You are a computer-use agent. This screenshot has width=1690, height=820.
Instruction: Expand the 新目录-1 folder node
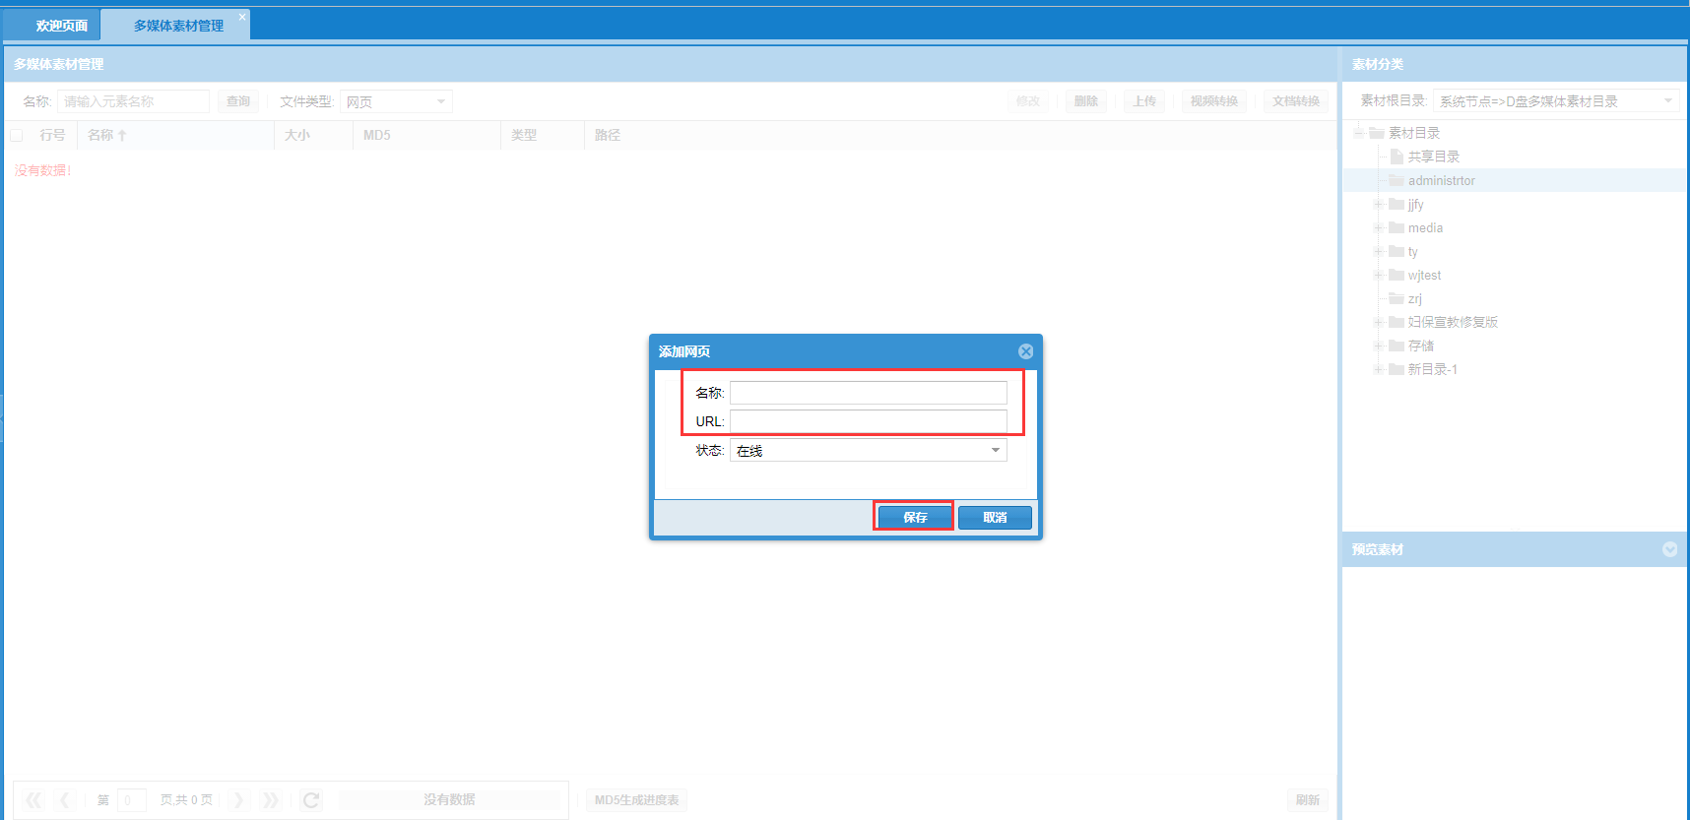tap(1379, 369)
